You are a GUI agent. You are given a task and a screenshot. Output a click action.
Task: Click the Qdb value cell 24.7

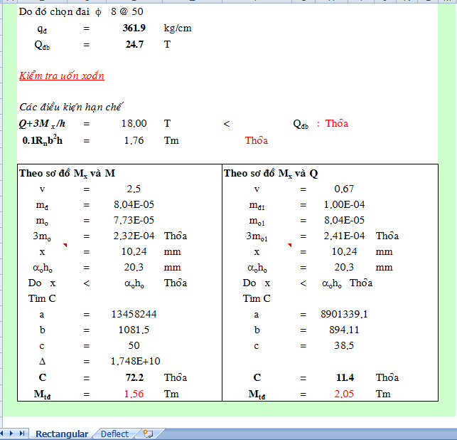tap(134, 45)
